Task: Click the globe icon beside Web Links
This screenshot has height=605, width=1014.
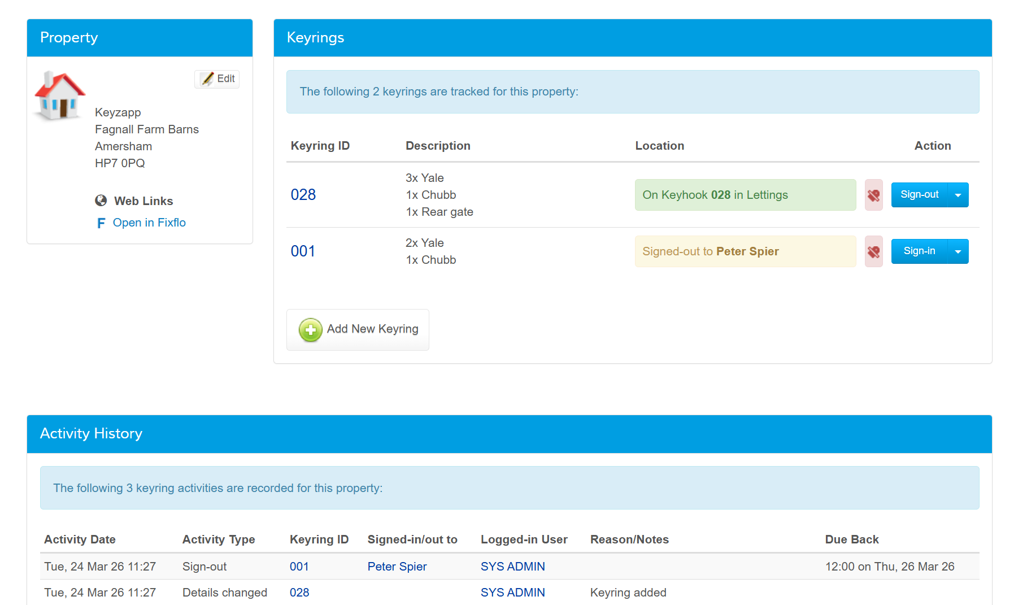Action: click(x=101, y=201)
